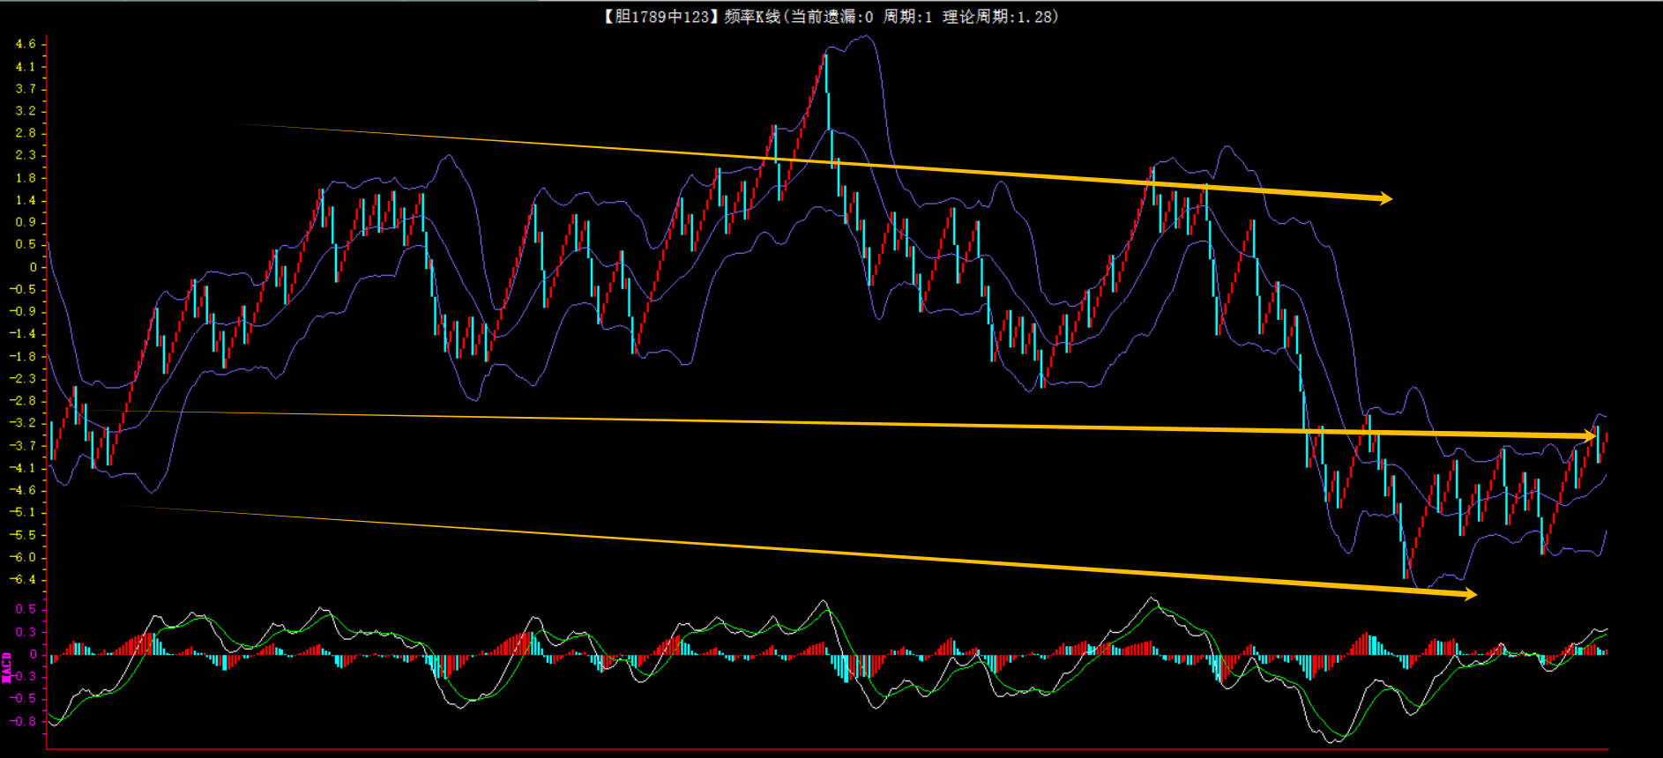The height and width of the screenshot is (758, 1663).
Task: Click the 4.6 label on price axis
Action: point(26,44)
